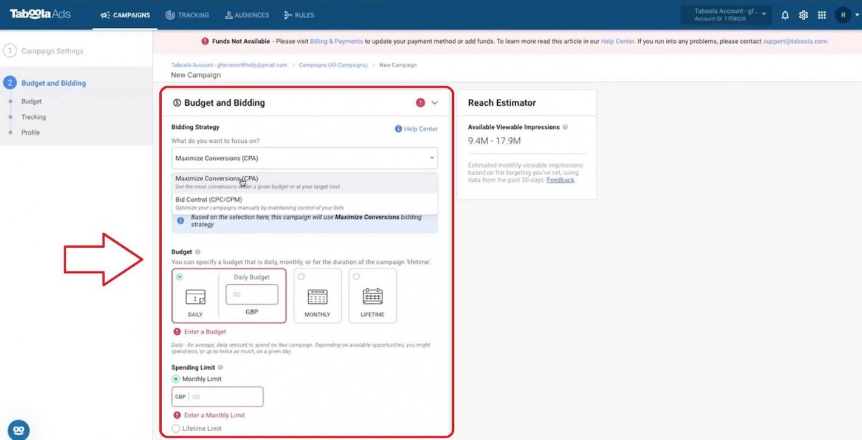Choose Bid Control (CPC/CPM) option
The width and height of the screenshot is (862, 440).
(x=305, y=203)
